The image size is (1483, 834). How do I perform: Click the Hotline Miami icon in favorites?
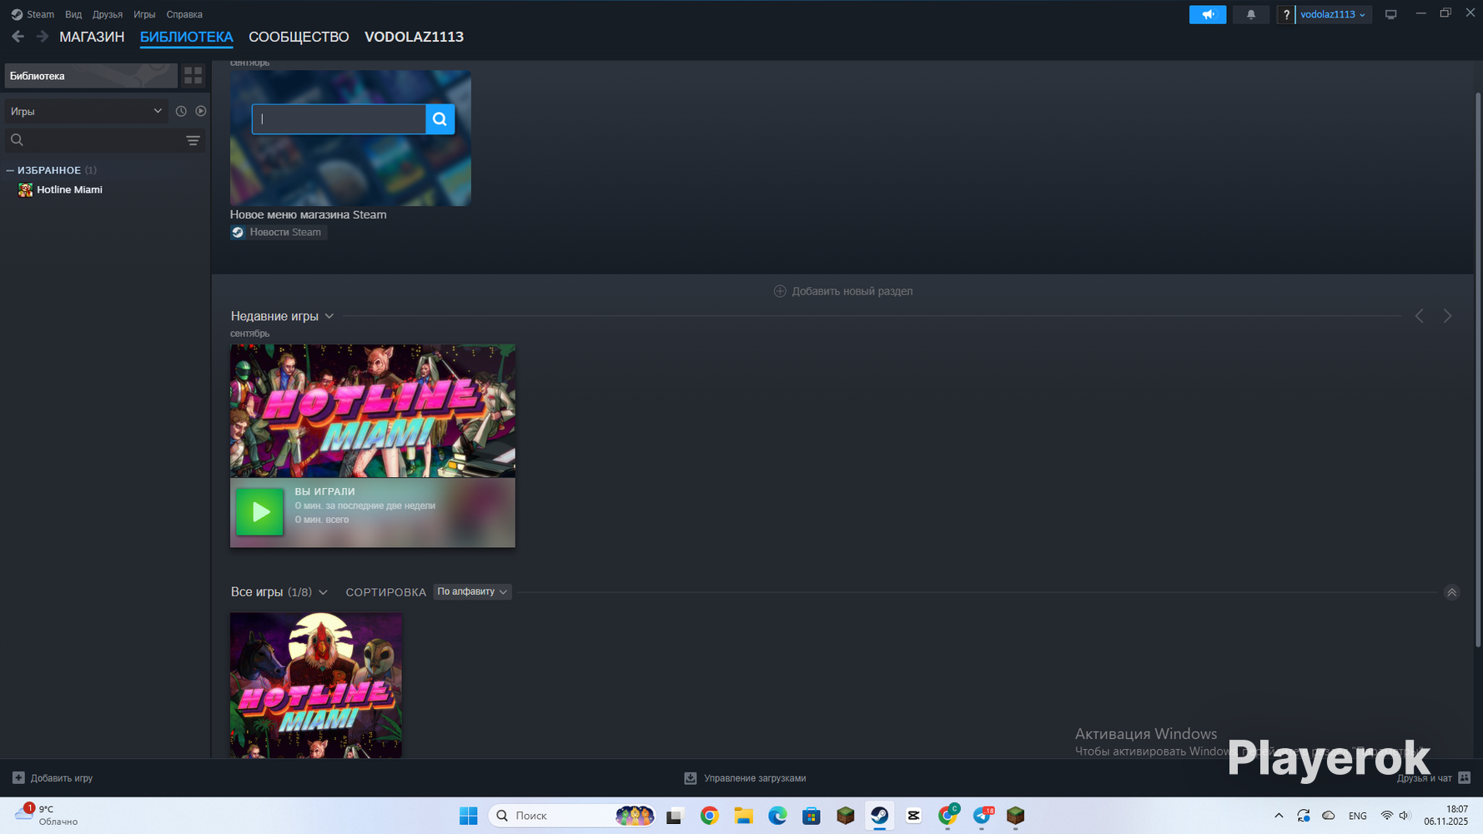coord(26,190)
